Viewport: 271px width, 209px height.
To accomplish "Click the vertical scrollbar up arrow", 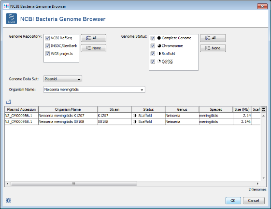I will click(x=264, y=116).
